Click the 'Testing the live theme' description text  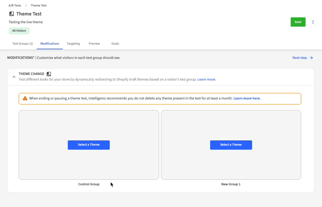click(26, 22)
